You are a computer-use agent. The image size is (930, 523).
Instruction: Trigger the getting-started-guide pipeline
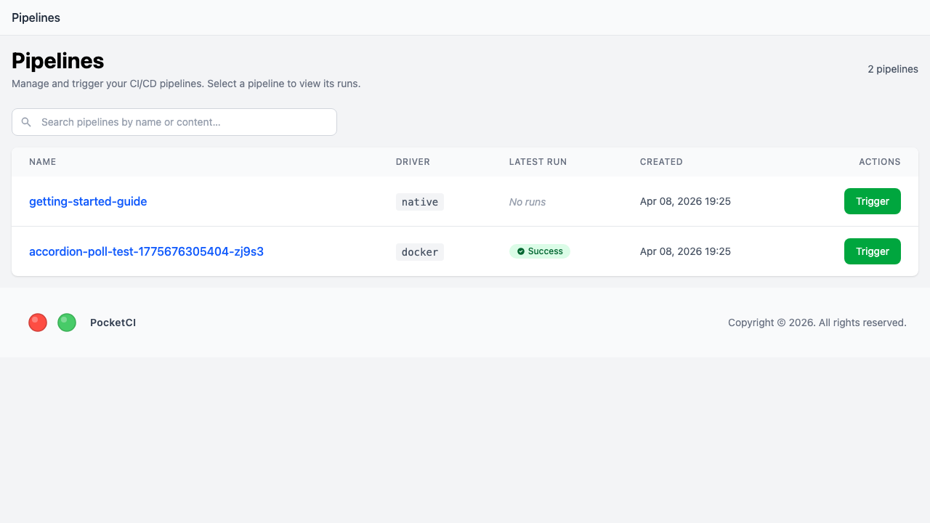872,201
